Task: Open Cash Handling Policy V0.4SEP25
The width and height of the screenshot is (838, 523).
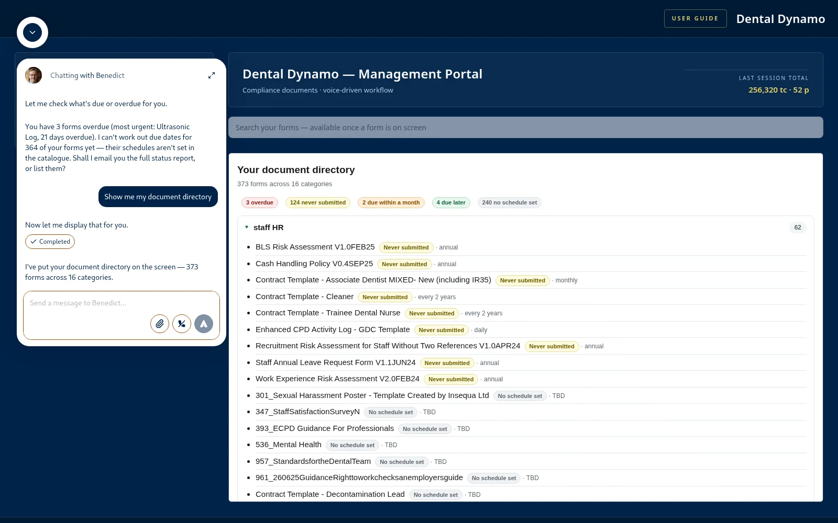Action: pyautogui.click(x=314, y=264)
